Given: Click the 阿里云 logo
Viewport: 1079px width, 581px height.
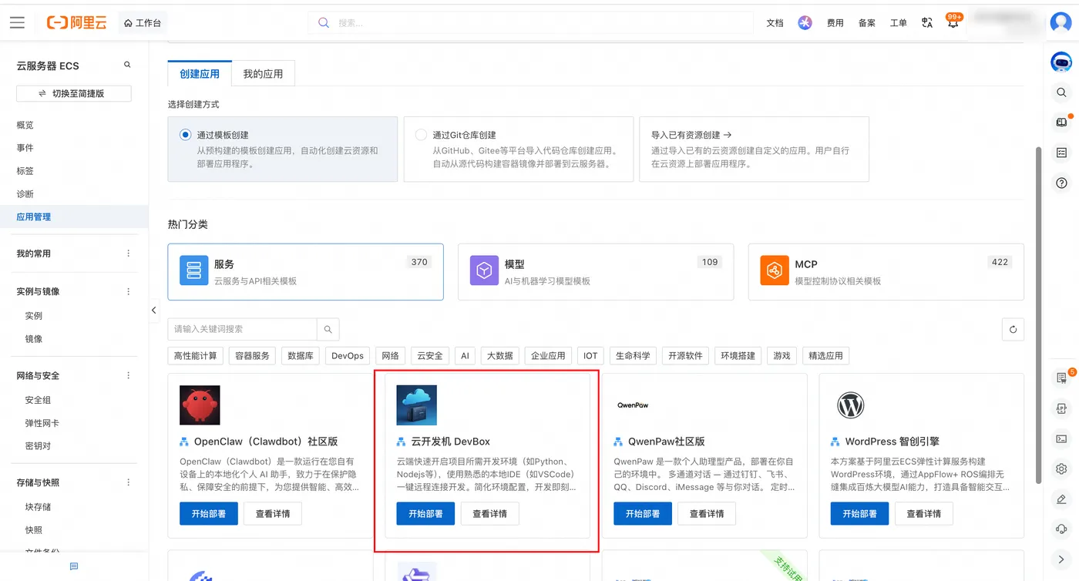Looking at the screenshot, I should click(77, 23).
